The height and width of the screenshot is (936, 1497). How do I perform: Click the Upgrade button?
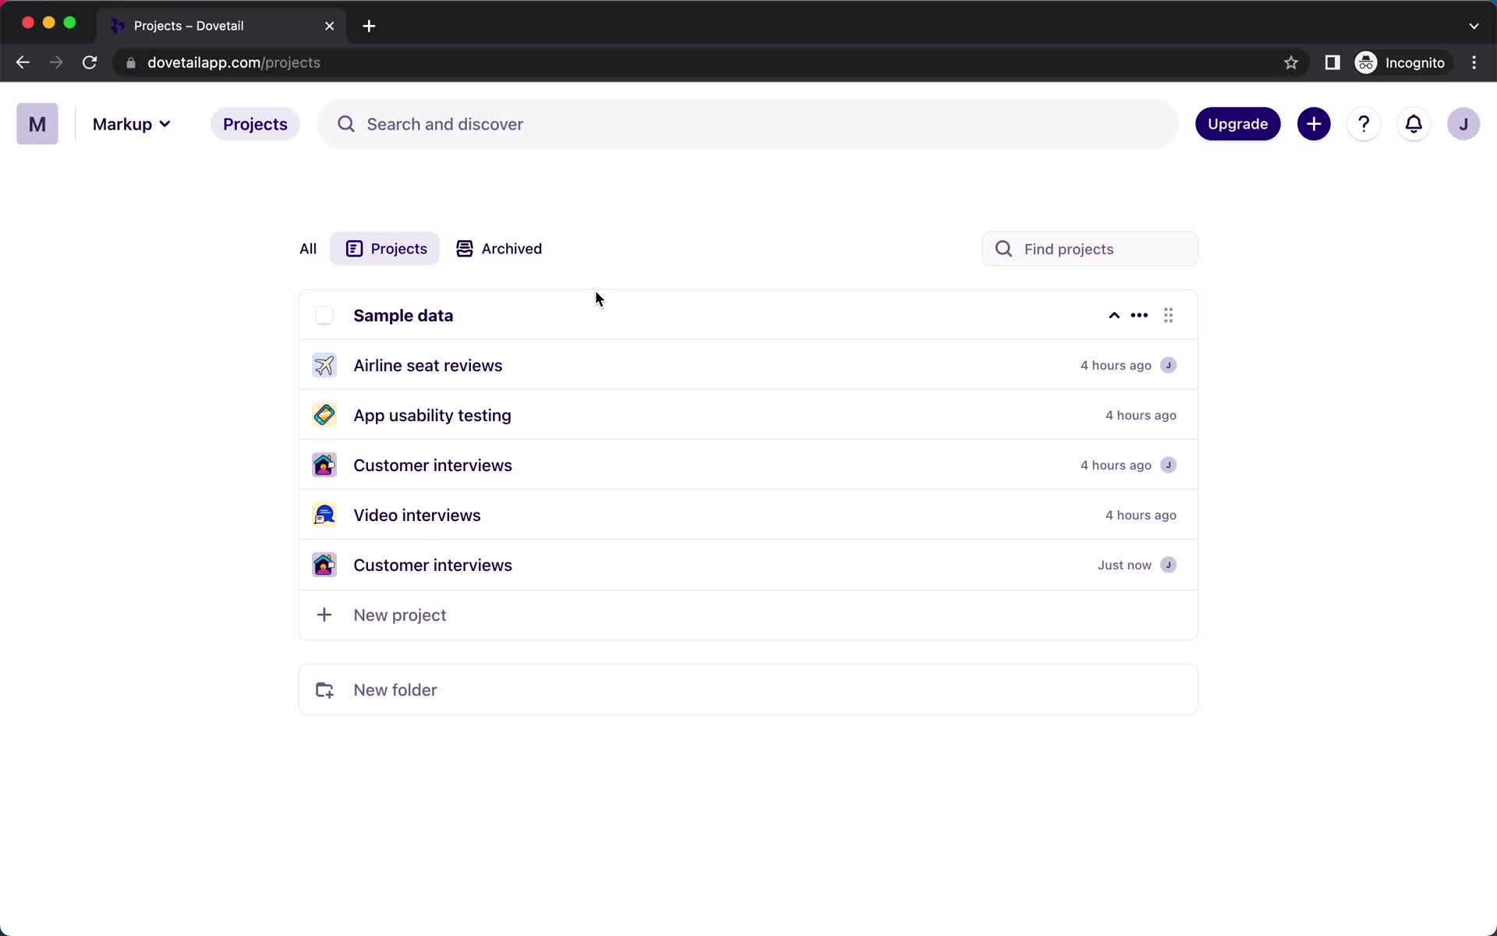pyautogui.click(x=1237, y=124)
